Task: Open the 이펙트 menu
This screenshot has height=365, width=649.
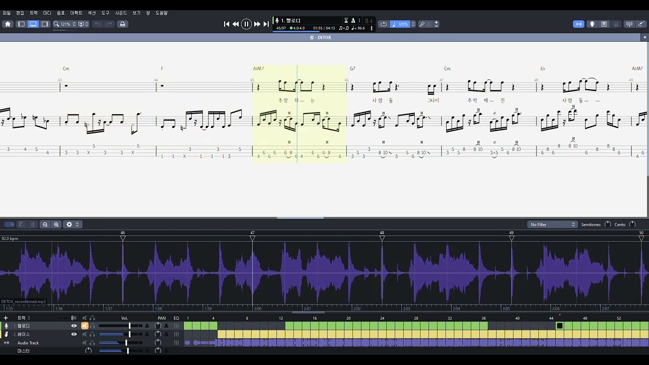Action: 76,13
